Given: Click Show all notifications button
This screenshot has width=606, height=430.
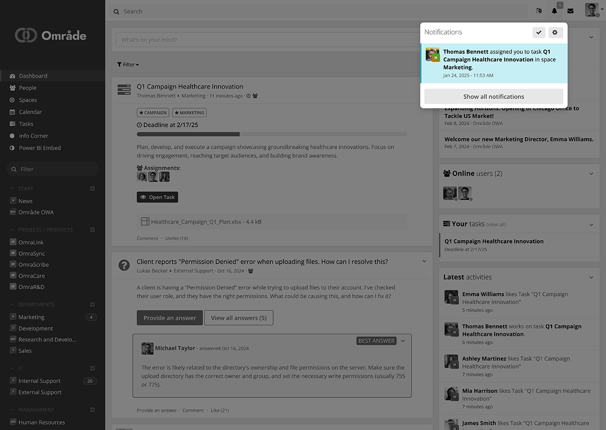Looking at the screenshot, I should click(493, 96).
